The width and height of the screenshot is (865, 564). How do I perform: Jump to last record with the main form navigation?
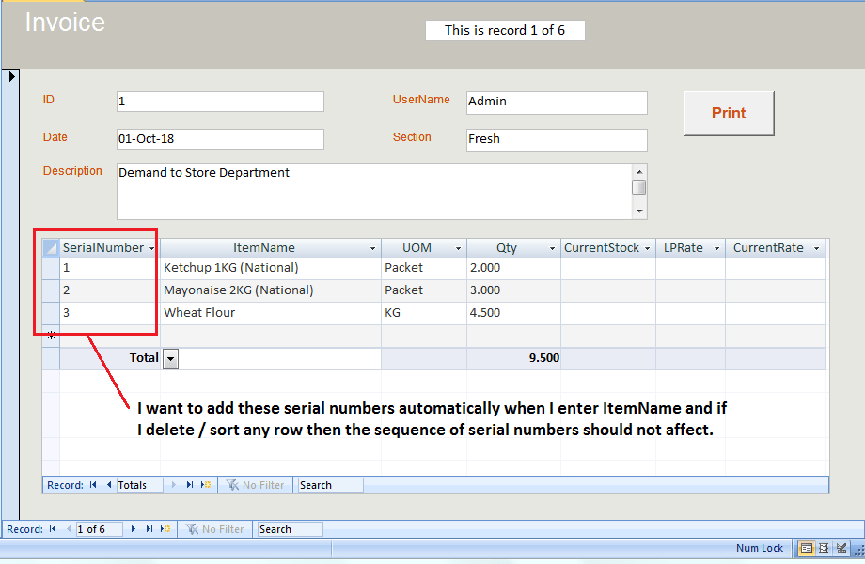[x=149, y=528]
